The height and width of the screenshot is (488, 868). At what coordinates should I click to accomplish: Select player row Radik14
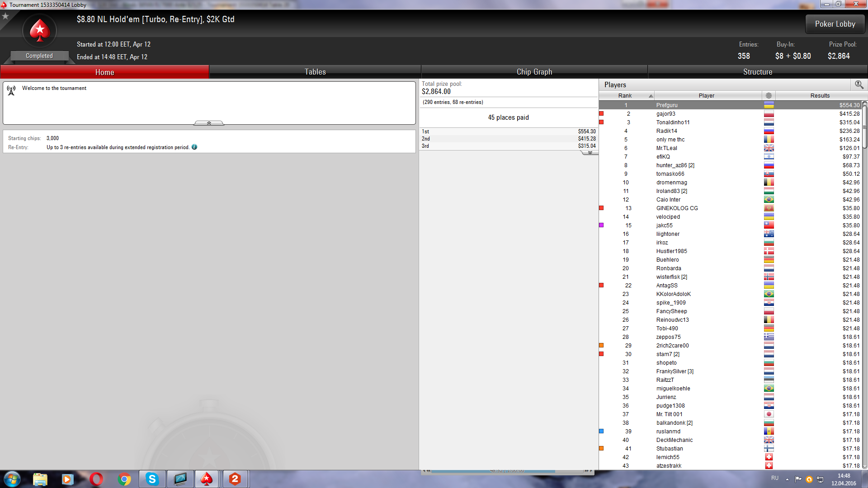pyautogui.click(x=731, y=131)
